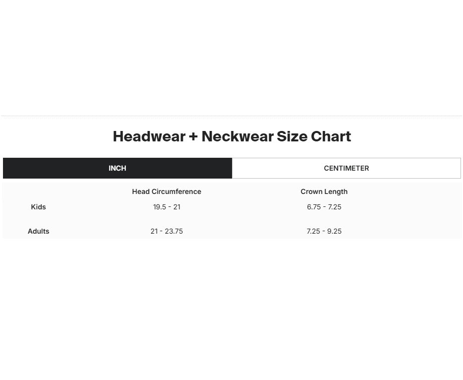The height and width of the screenshot is (380, 463).
Task: Click the word Neckwear in the title
Action: [237, 136]
